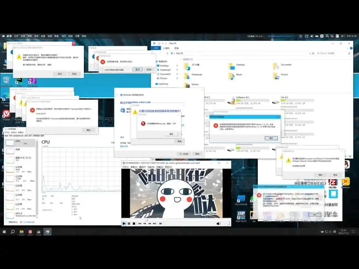This screenshot has height=269, width=359.
Task: Click 下一步 in Windows troubleshooter window
Action: point(184,154)
